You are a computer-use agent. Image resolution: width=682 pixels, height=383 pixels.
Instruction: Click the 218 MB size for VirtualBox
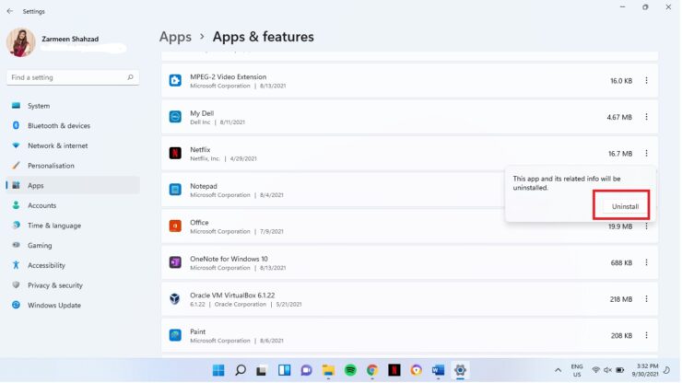pos(620,299)
